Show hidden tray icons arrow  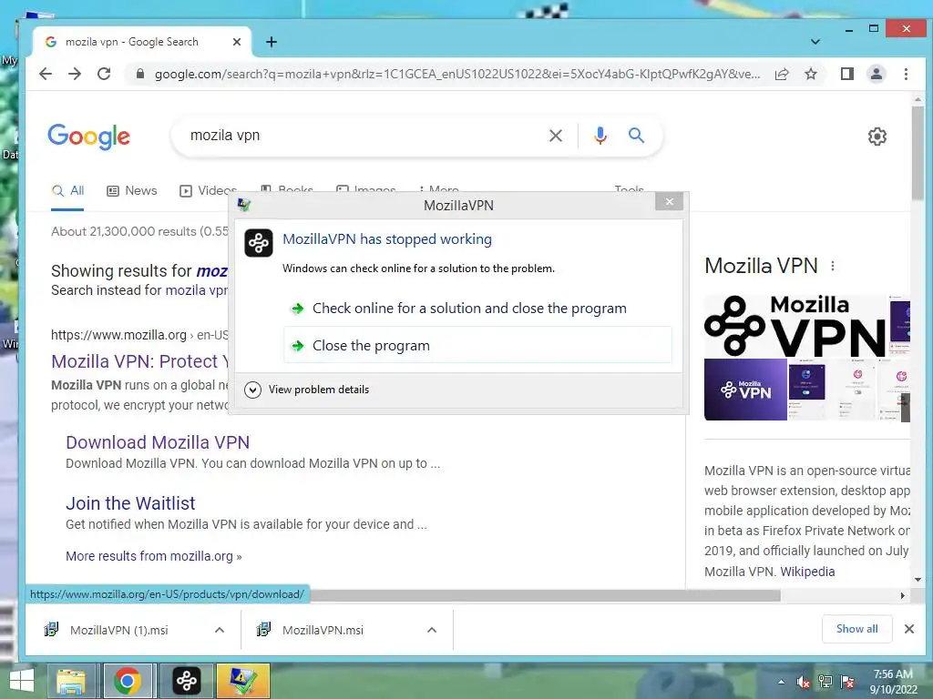[781, 682]
